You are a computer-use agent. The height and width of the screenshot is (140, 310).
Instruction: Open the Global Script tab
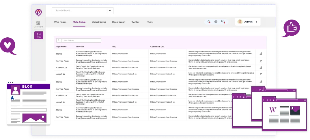tap(99, 22)
